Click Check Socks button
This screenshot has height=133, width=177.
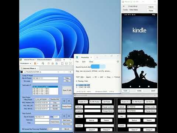(x=55, y=122)
